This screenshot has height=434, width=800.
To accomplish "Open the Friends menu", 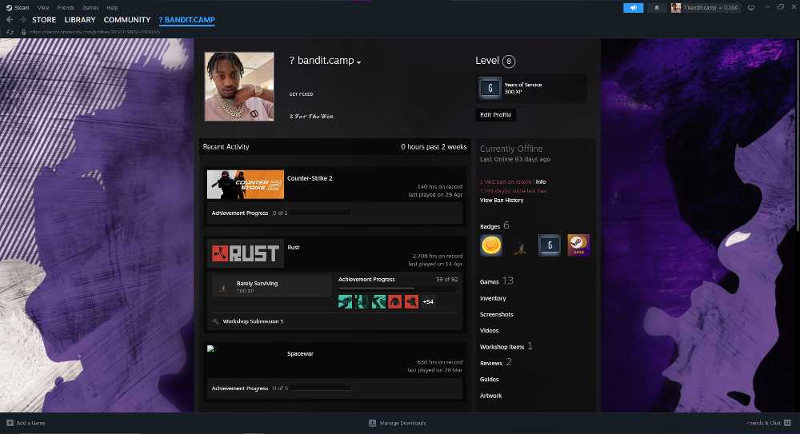I will tap(66, 8).
